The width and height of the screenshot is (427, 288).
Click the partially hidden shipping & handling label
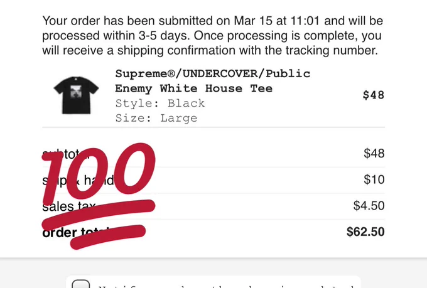78,180
